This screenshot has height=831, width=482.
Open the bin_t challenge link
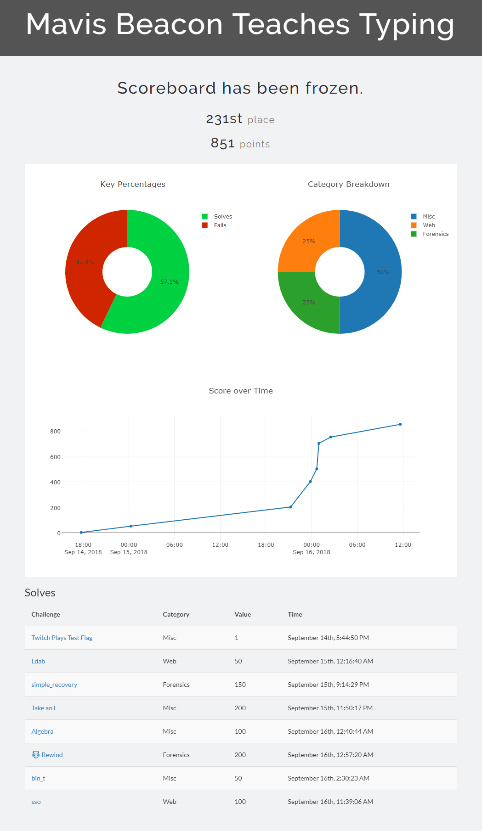(x=38, y=778)
